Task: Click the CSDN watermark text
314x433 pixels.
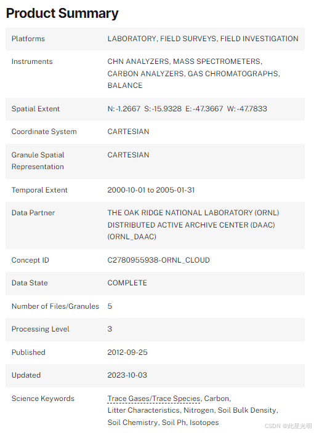Action: [288, 426]
